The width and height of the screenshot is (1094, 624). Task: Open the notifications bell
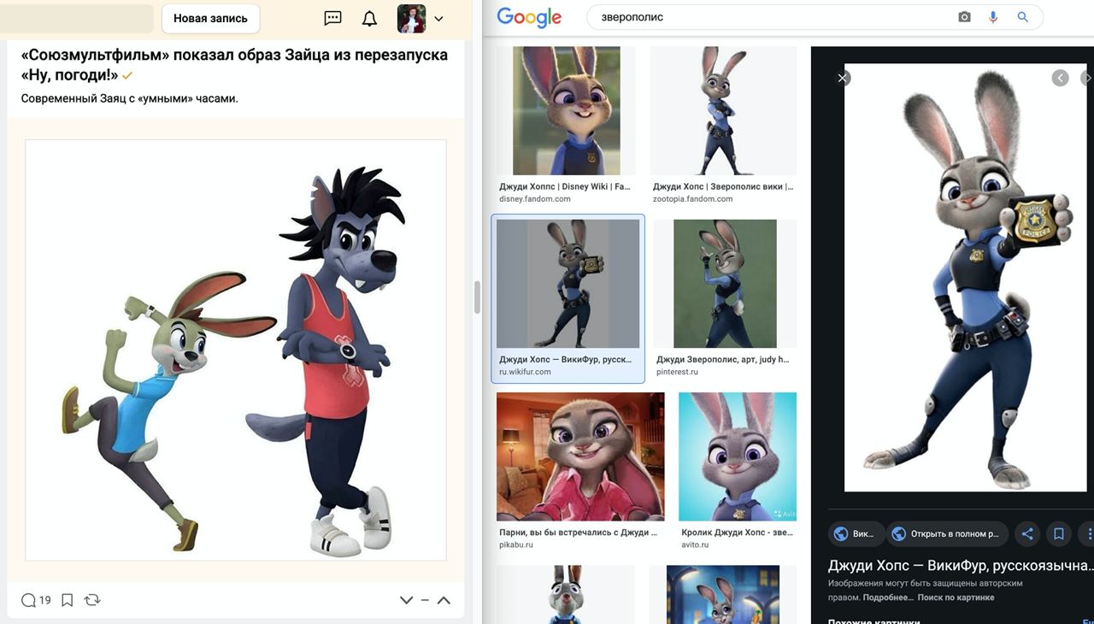pos(369,18)
